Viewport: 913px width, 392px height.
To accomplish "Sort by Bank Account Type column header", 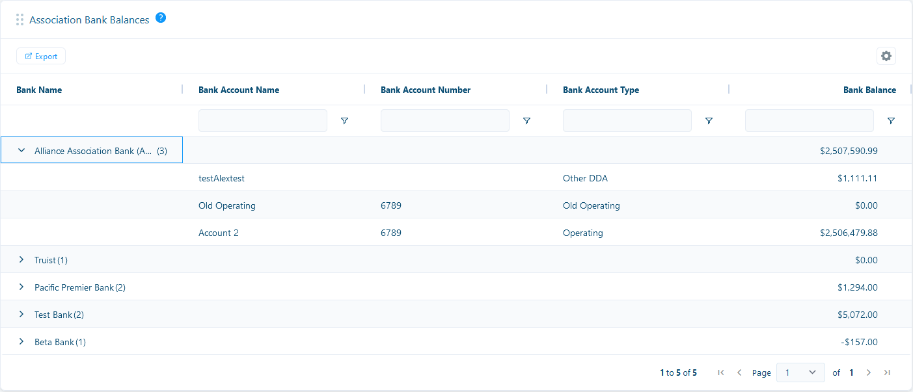I will pyautogui.click(x=601, y=90).
